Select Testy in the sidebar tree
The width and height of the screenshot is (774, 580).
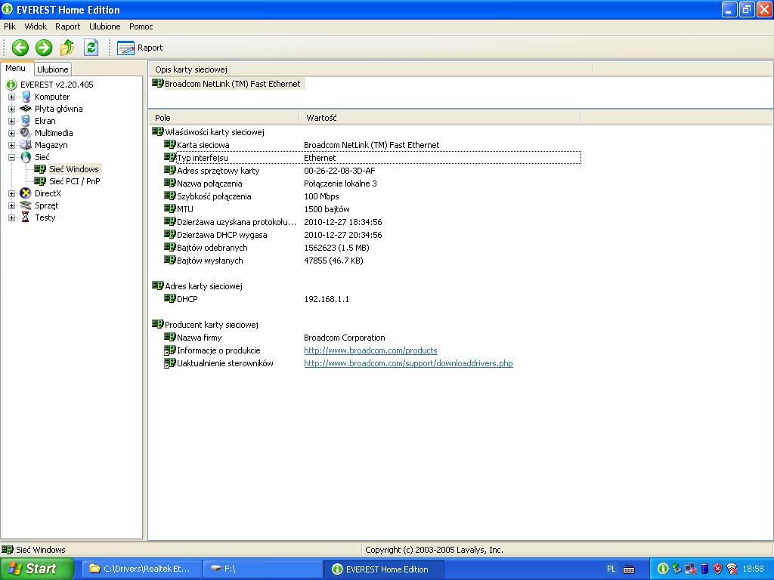pos(45,217)
